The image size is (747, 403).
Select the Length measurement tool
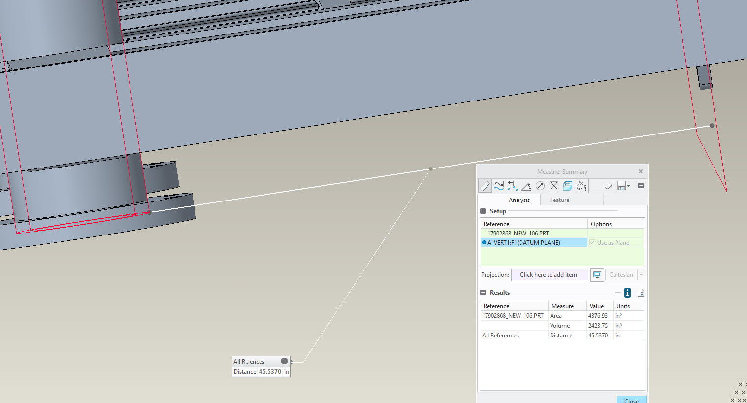coord(498,185)
